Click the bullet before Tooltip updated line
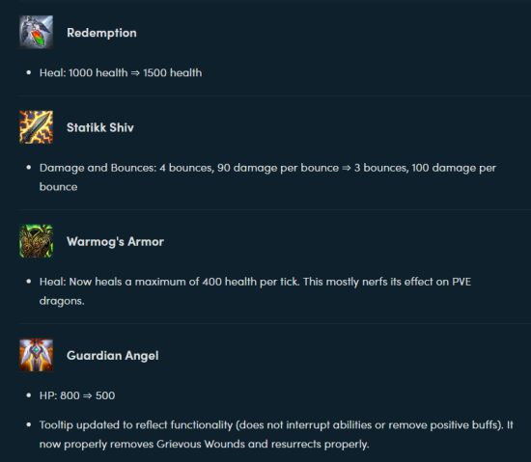The width and height of the screenshot is (531, 462). (29, 424)
